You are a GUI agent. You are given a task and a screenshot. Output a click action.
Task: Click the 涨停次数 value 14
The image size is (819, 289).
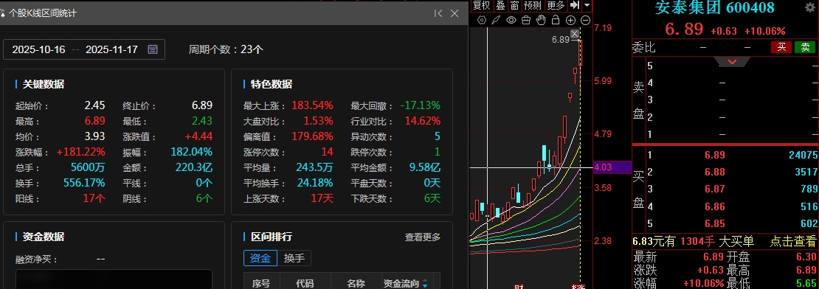[x=328, y=153]
